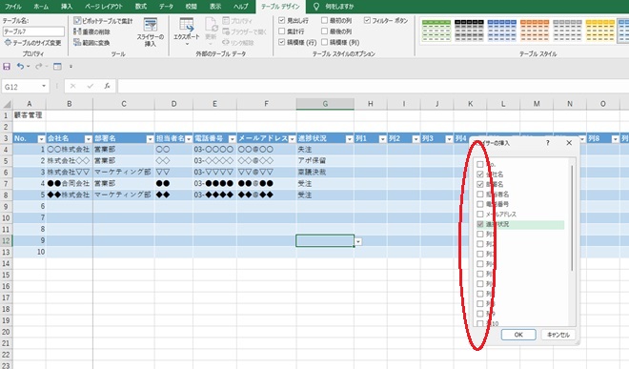The height and width of the screenshot is (369, 629).
Task: Open the データ (Data) tab
Action: point(166,7)
